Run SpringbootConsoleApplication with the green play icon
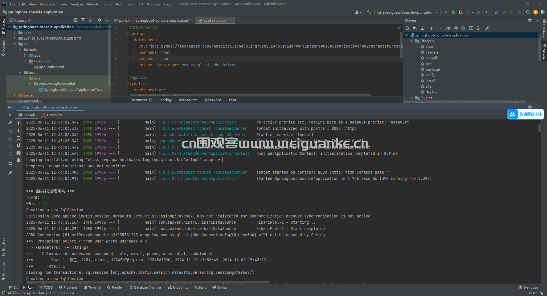The width and height of the screenshot is (547, 296). click(446, 12)
